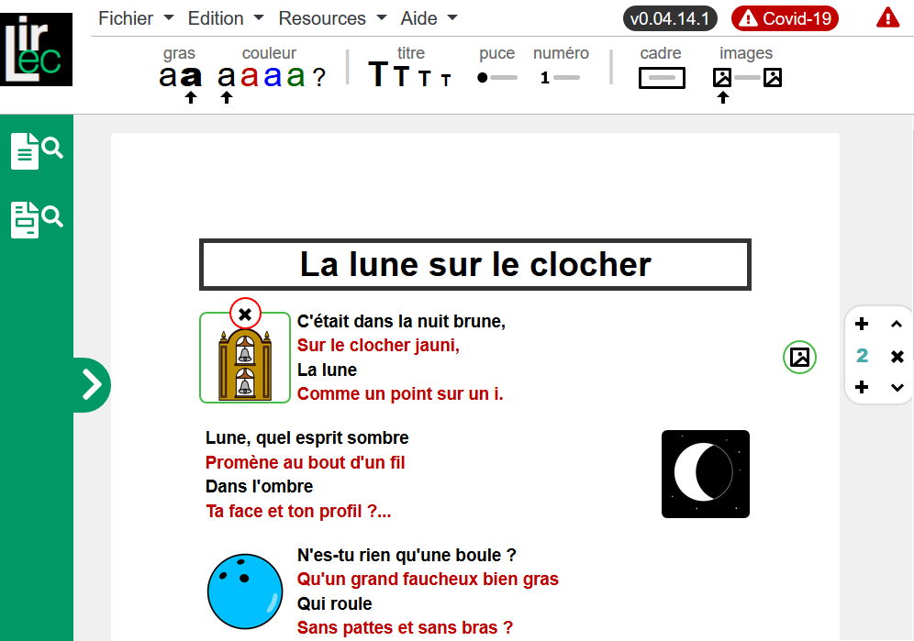Click the LirEc logo
This screenshot has width=914, height=641.
[x=36, y=49]
